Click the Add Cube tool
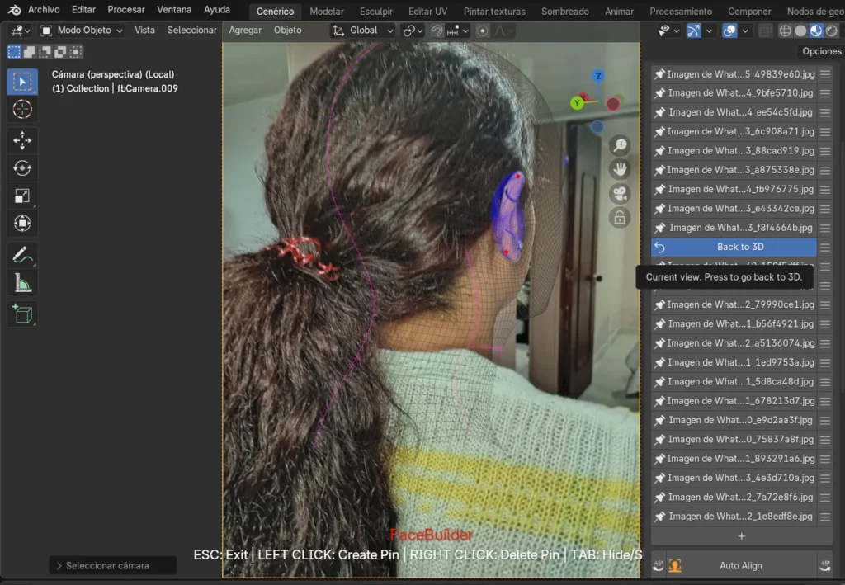 [22, 314]
